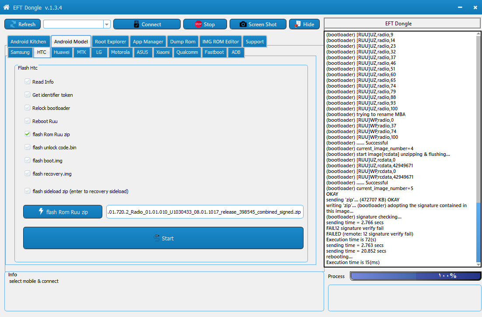Click the Connect button

147,25
